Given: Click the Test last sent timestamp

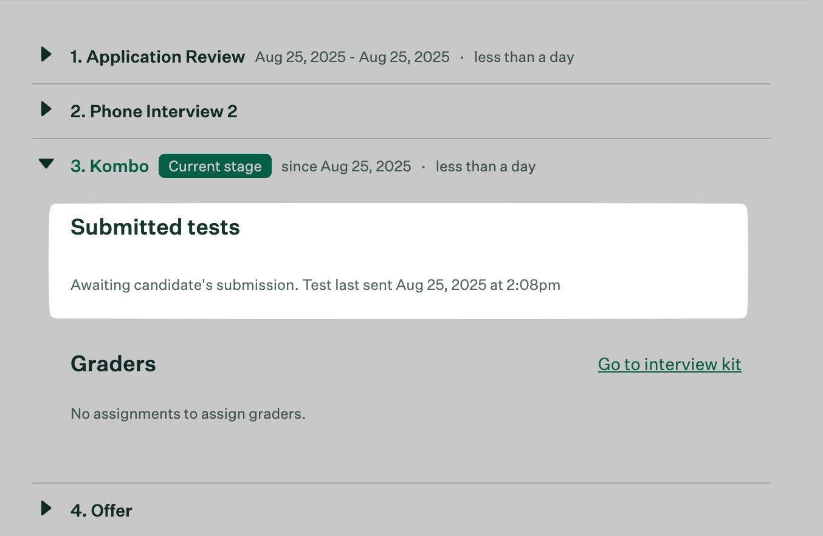Looking at the screenshot, I should (432, 285).
